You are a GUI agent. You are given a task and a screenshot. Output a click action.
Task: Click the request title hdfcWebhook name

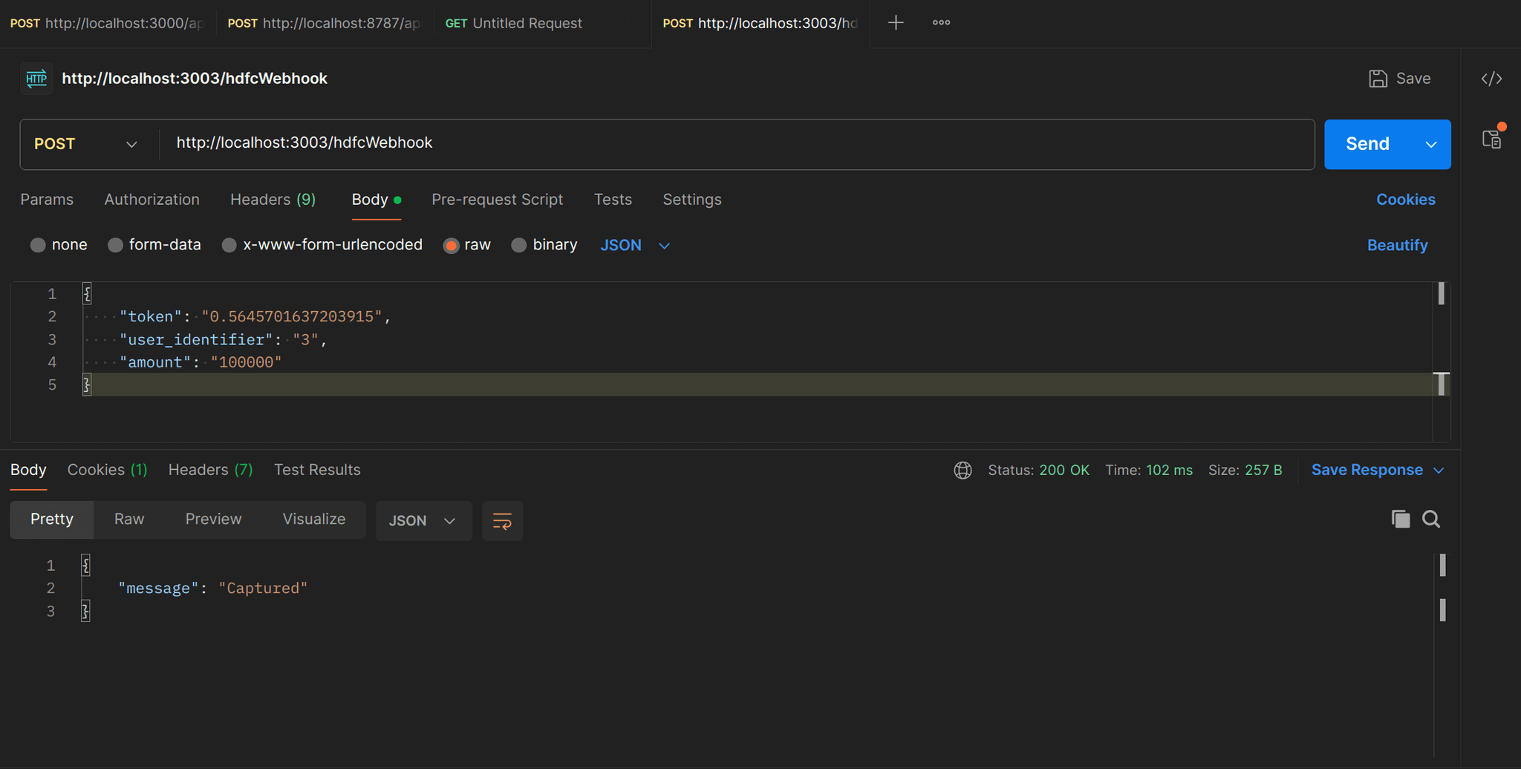pos(195,79)
